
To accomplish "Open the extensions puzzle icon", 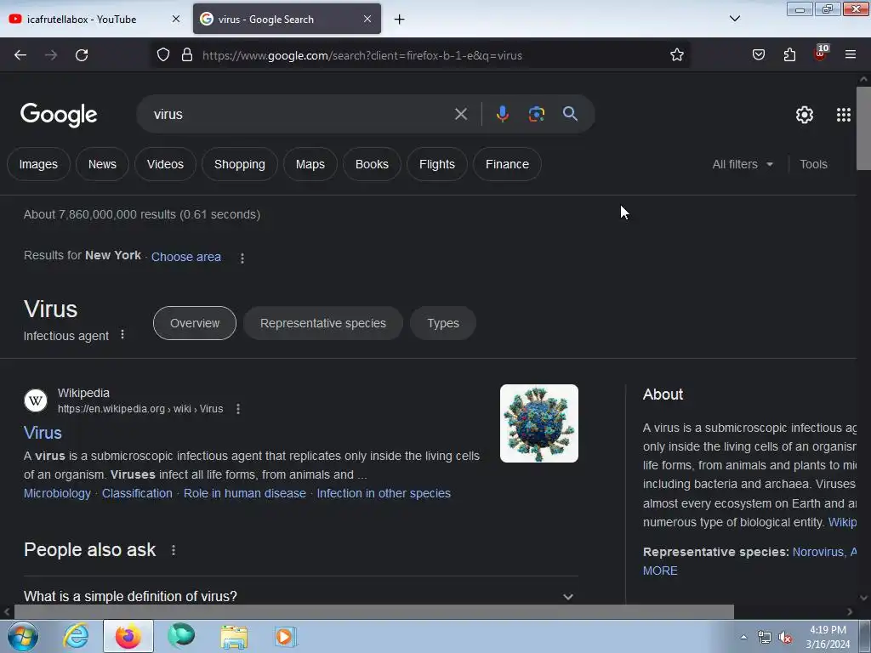I will (x=789, y=55).
